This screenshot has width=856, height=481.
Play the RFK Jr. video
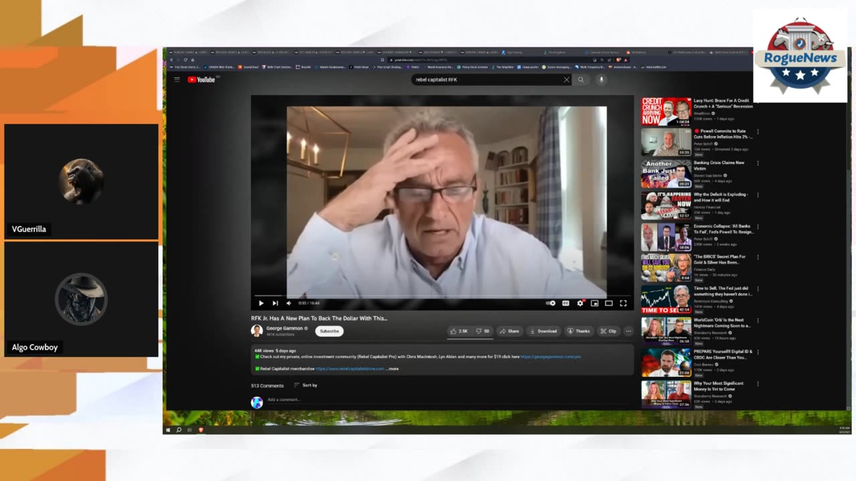point(261,303)
